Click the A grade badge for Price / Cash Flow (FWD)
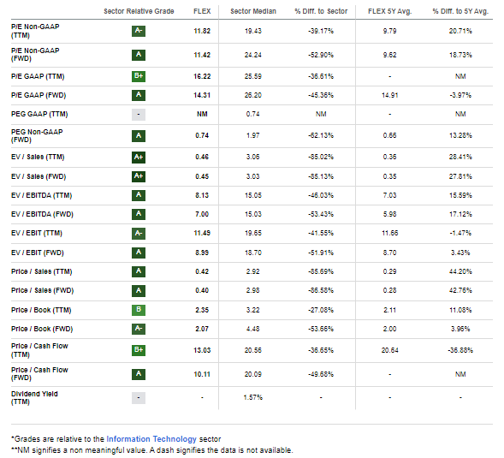This screenshot has height=458, width=504. (x=139, y=374)
